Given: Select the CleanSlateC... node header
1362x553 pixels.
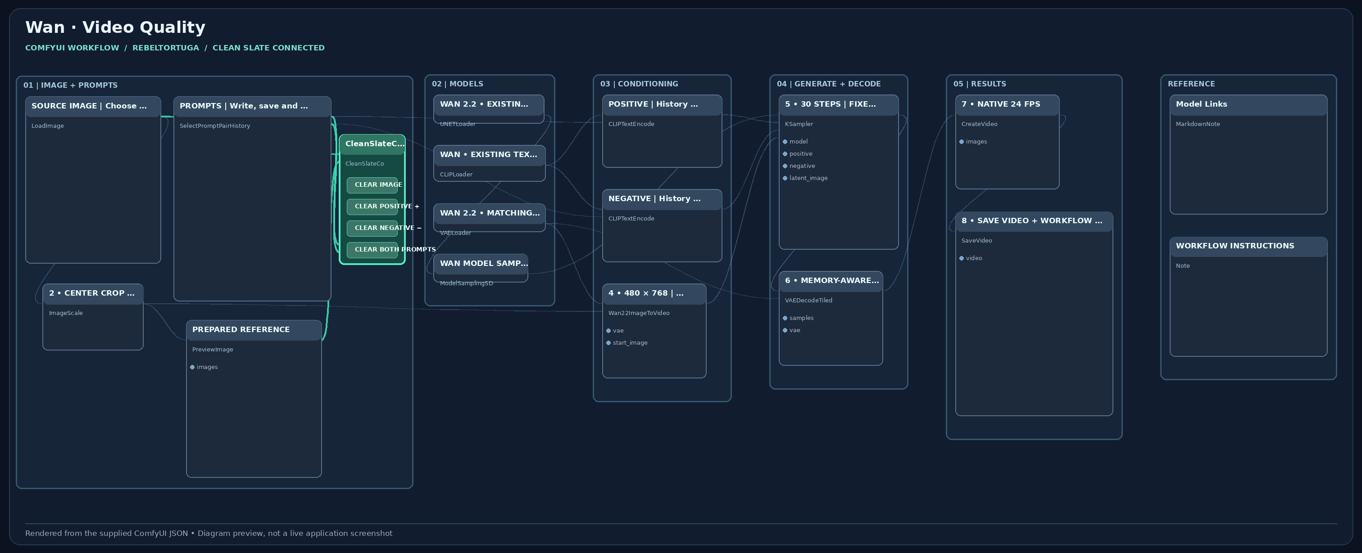Looking at the screenshot, I should coord(372,144).
